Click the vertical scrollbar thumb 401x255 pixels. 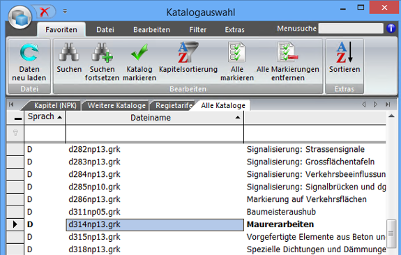click(391, 233)
